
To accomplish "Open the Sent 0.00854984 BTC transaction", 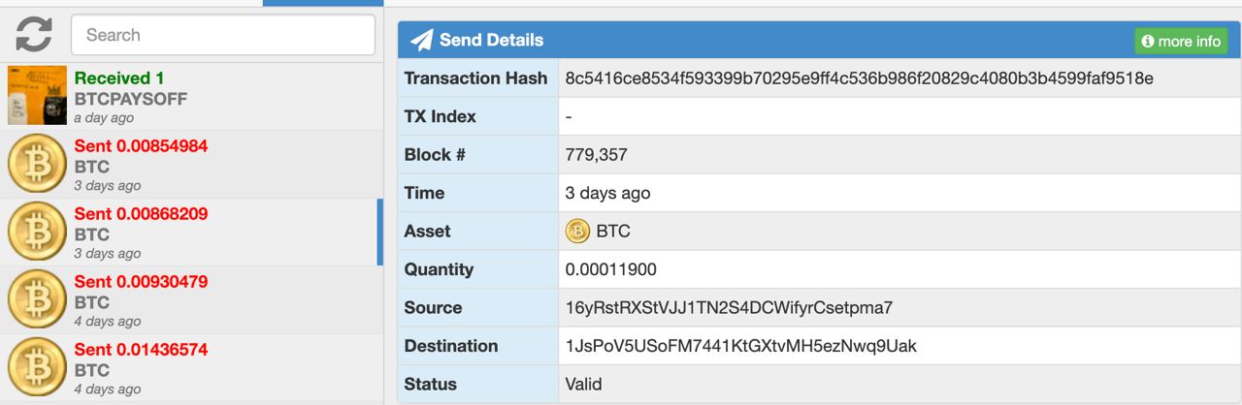I will (x=191, y=165).
